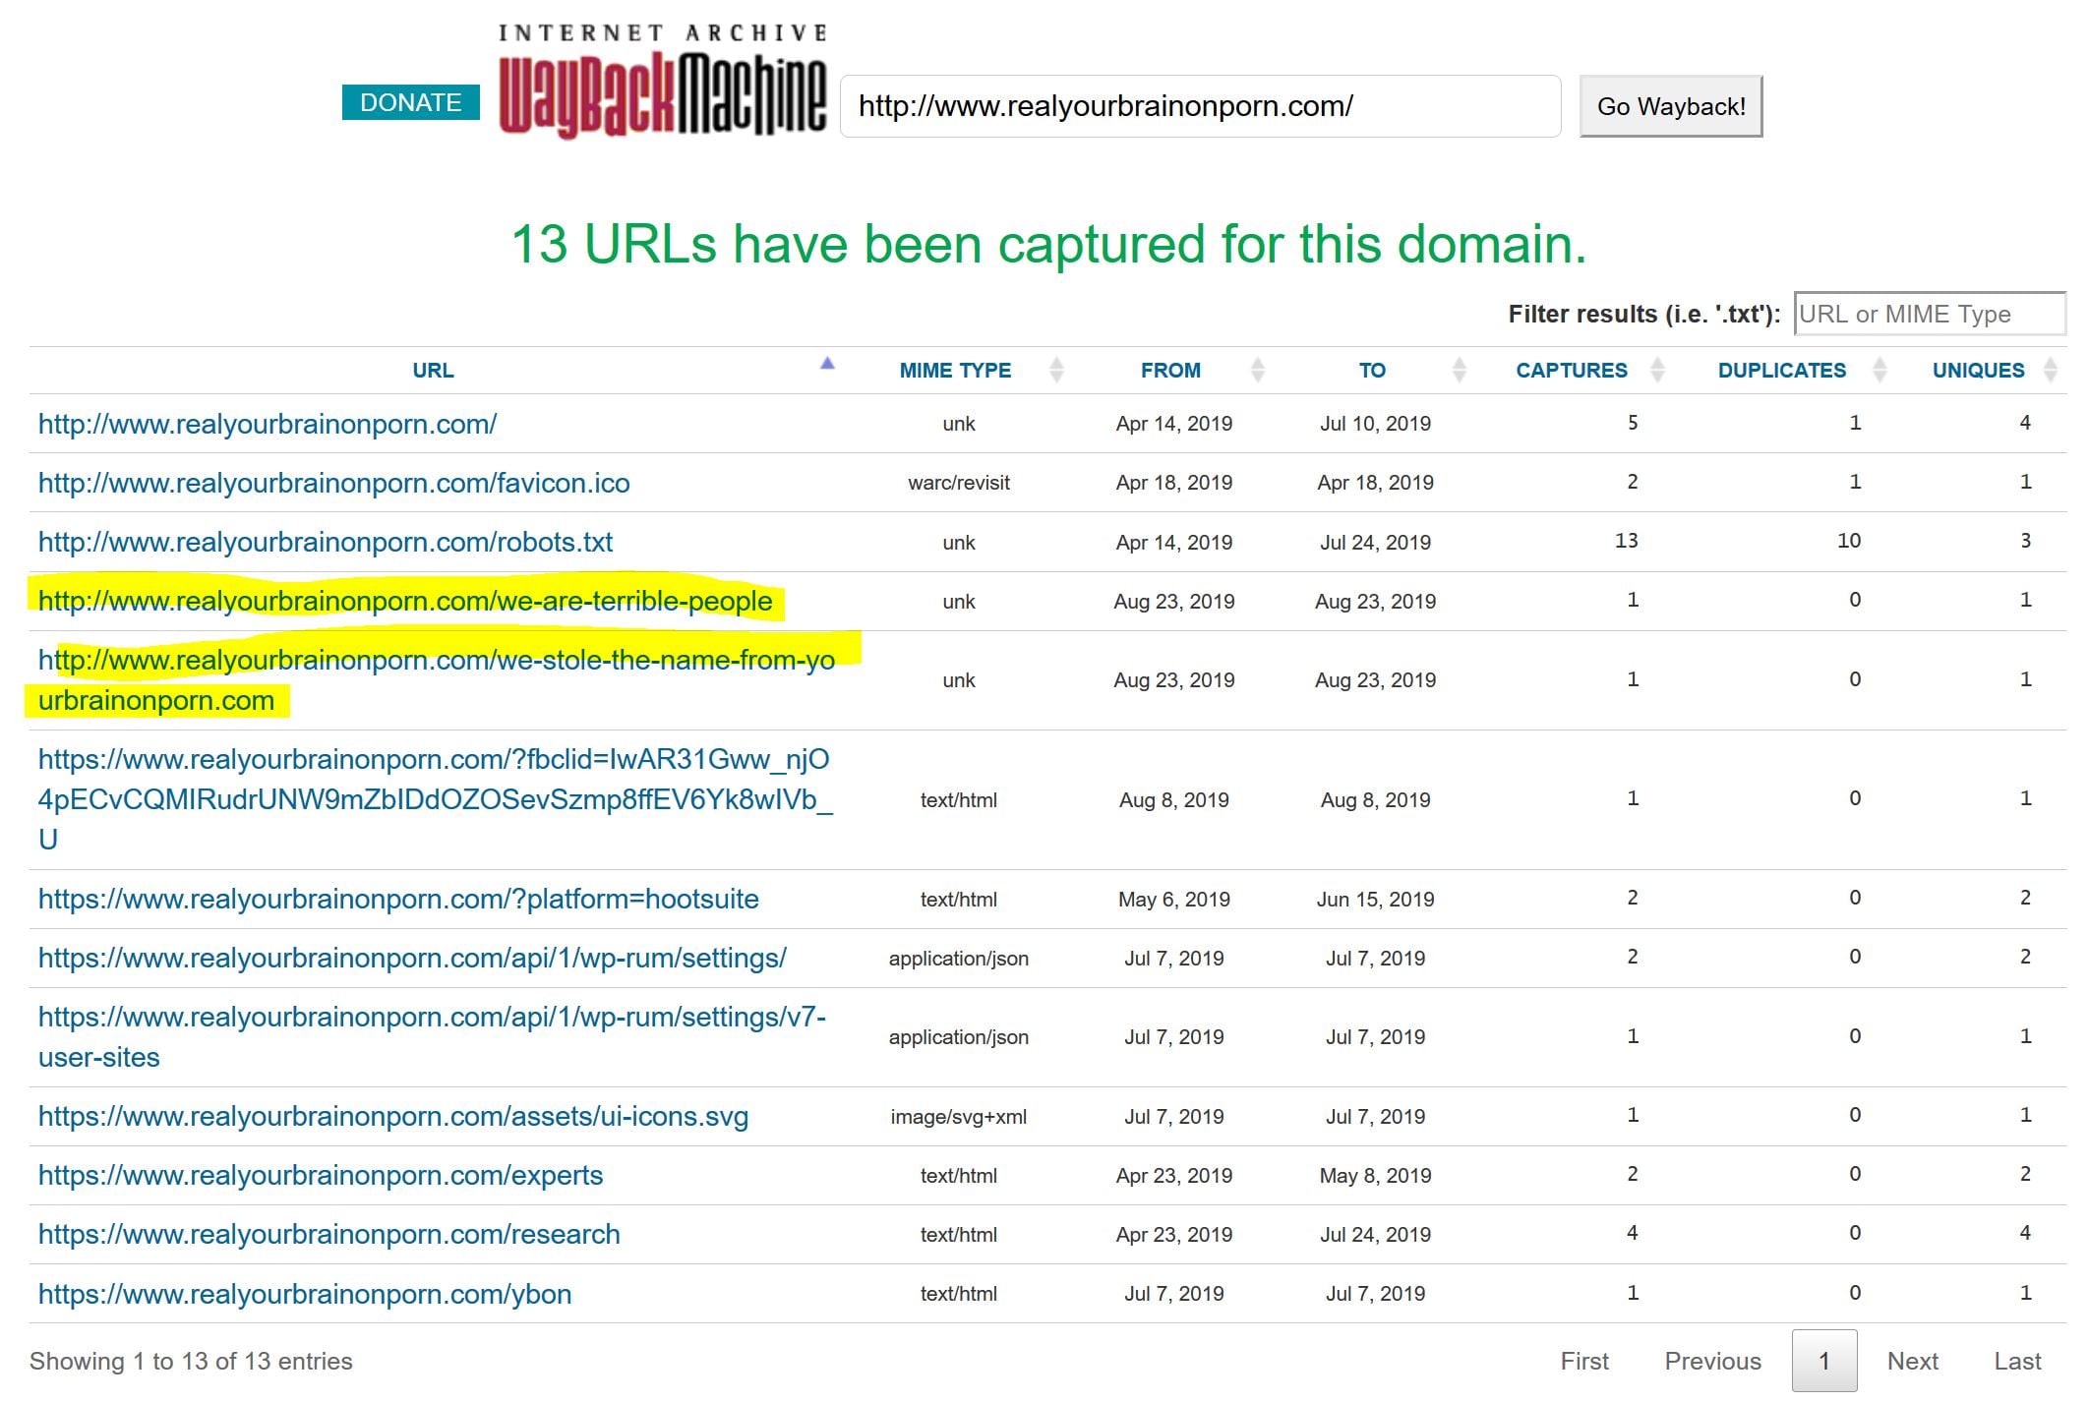Screen dimensions: 2088x1402
Task: Select page 1 in pagination
Action: 1823,1362
